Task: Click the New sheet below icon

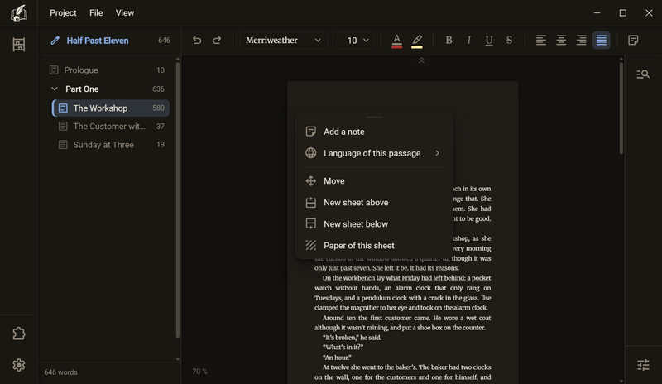Action: click(x=311, y=224)
